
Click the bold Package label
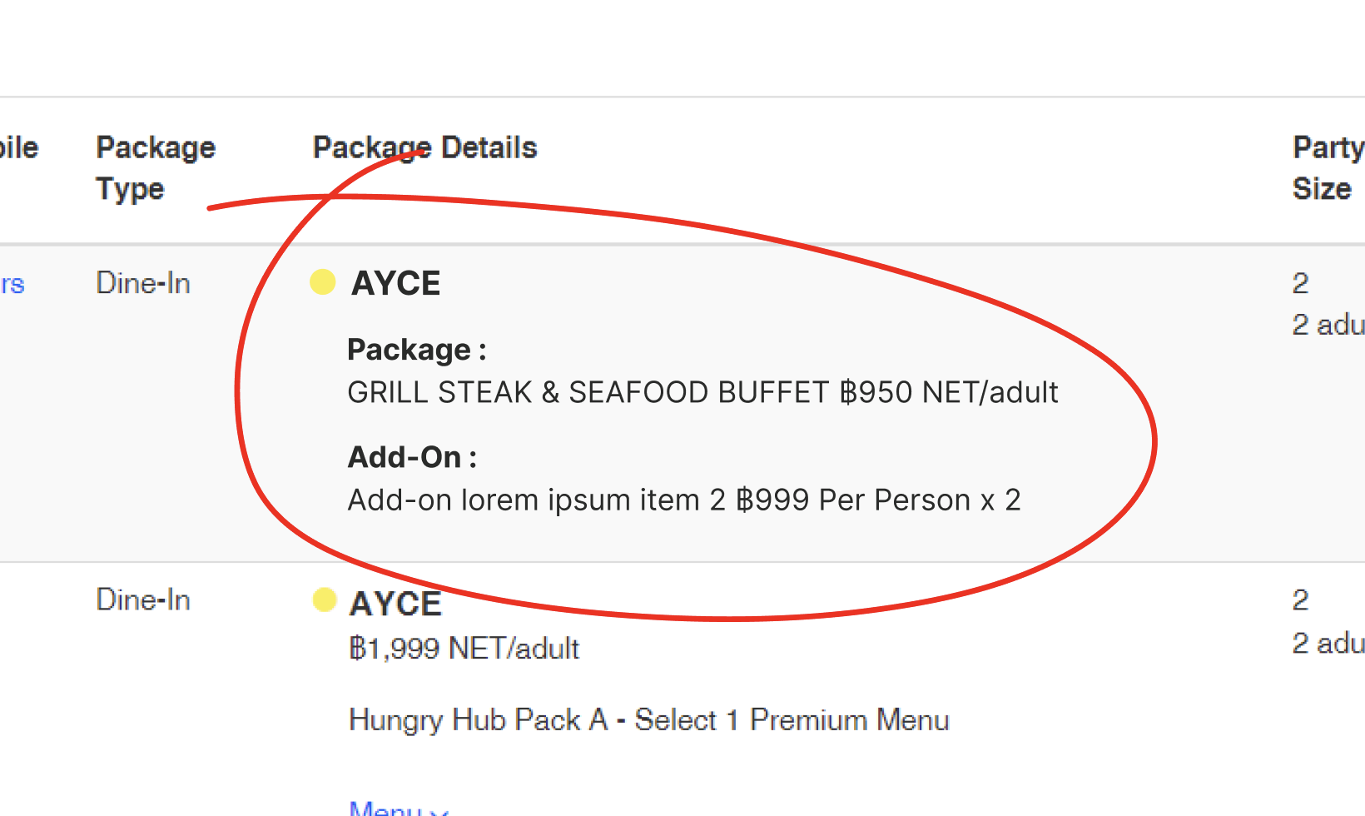point(416,350)
